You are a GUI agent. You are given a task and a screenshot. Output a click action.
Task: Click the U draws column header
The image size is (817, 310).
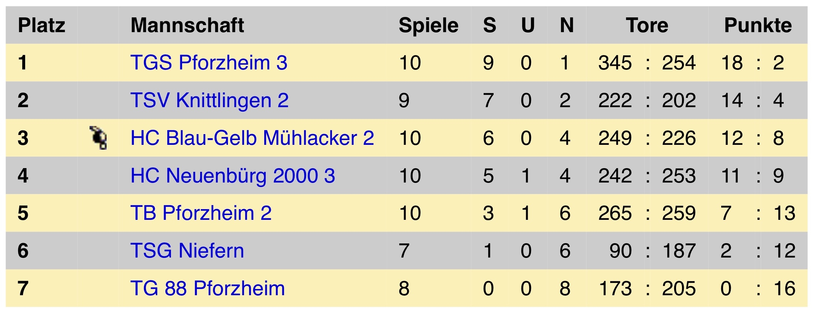click(x=528, y=25)
